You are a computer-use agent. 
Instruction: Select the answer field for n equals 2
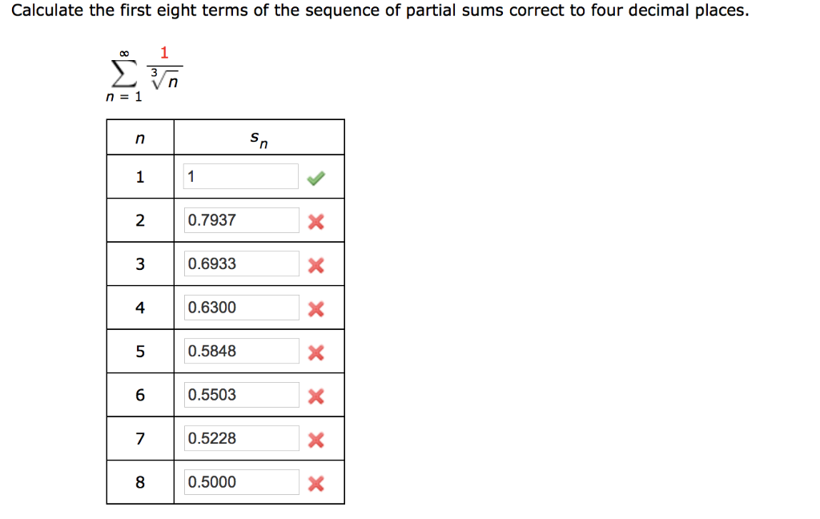[240, 219]
